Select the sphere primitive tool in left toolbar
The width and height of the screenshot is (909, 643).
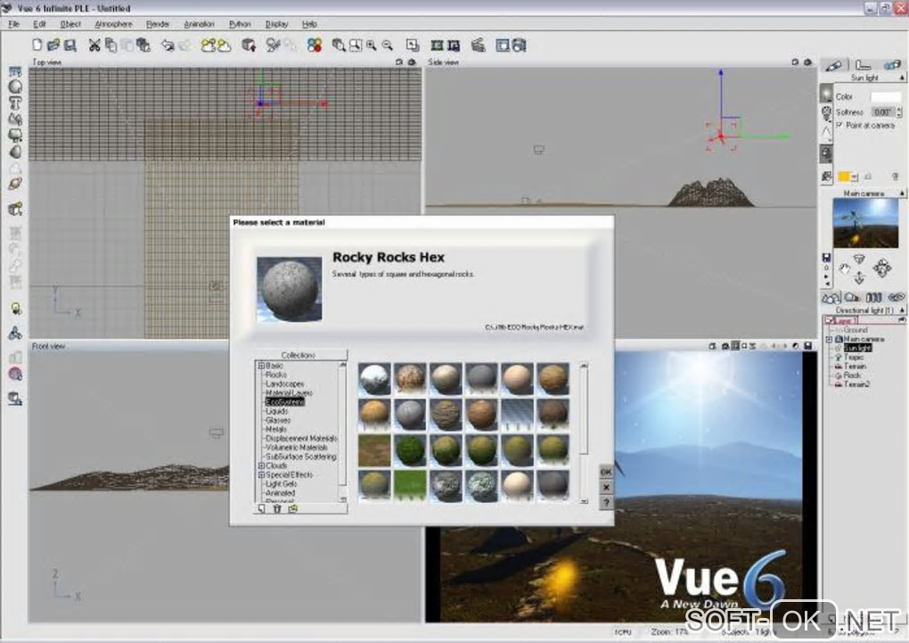16,87
